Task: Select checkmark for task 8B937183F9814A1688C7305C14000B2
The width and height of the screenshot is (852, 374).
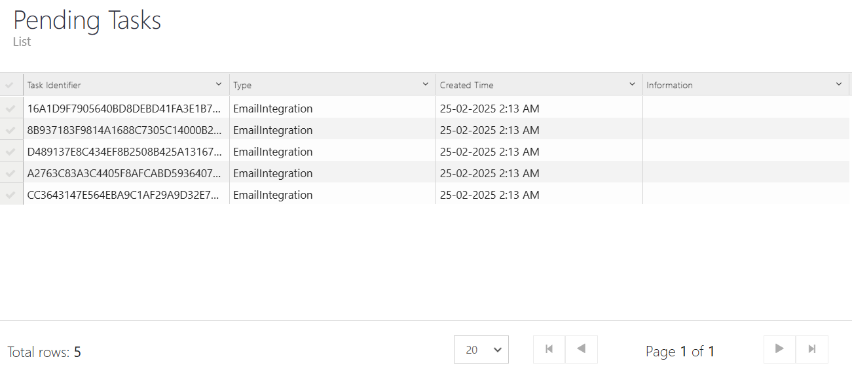Action: click(10, 130)
